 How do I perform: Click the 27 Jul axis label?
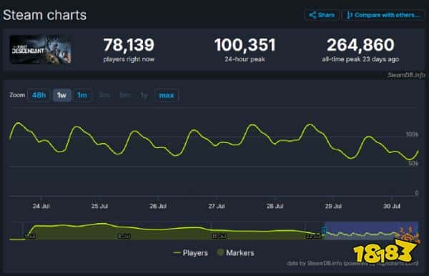pyautogui.click(x=217, y=206)
